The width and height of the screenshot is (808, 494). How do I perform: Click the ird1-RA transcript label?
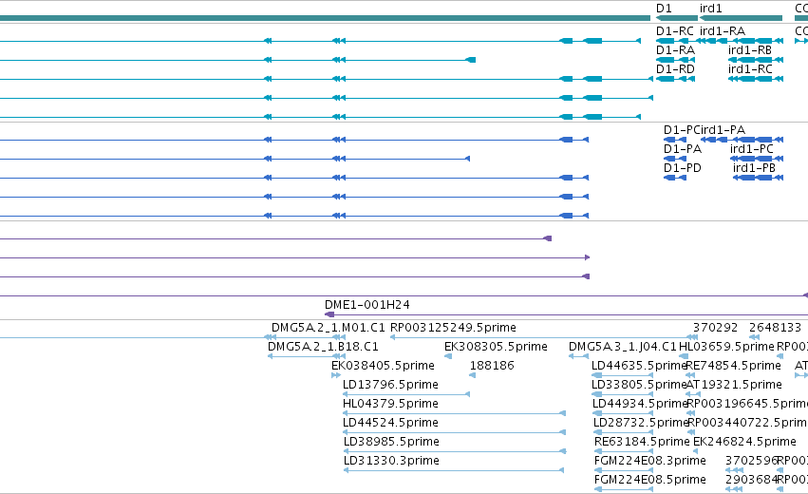pos(723,31)
